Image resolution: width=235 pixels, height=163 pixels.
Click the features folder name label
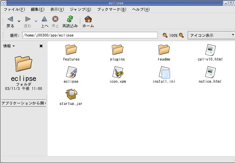tap(71, 59)
